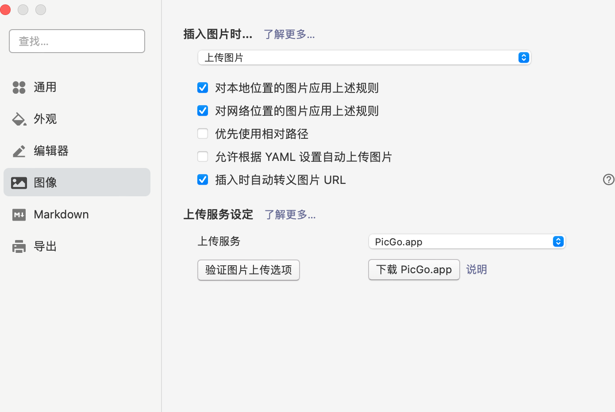This screenshot has width=615, height=412.
Task: Click the 下载 PicGo.app button
Action: [414, 270]
